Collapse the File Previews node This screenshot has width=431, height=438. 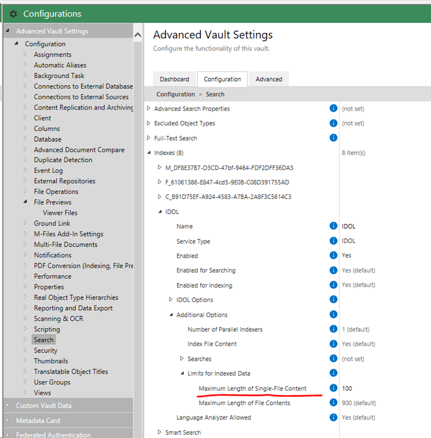[25, 201]
